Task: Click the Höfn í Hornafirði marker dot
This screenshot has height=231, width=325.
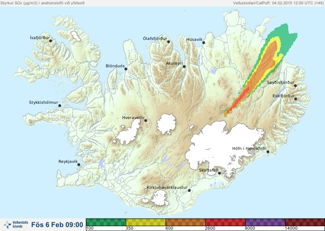Action: coord(268,152)
